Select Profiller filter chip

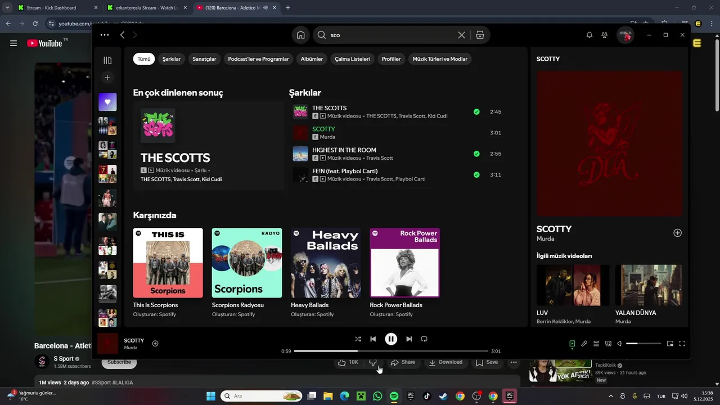[x=391, y=59]
